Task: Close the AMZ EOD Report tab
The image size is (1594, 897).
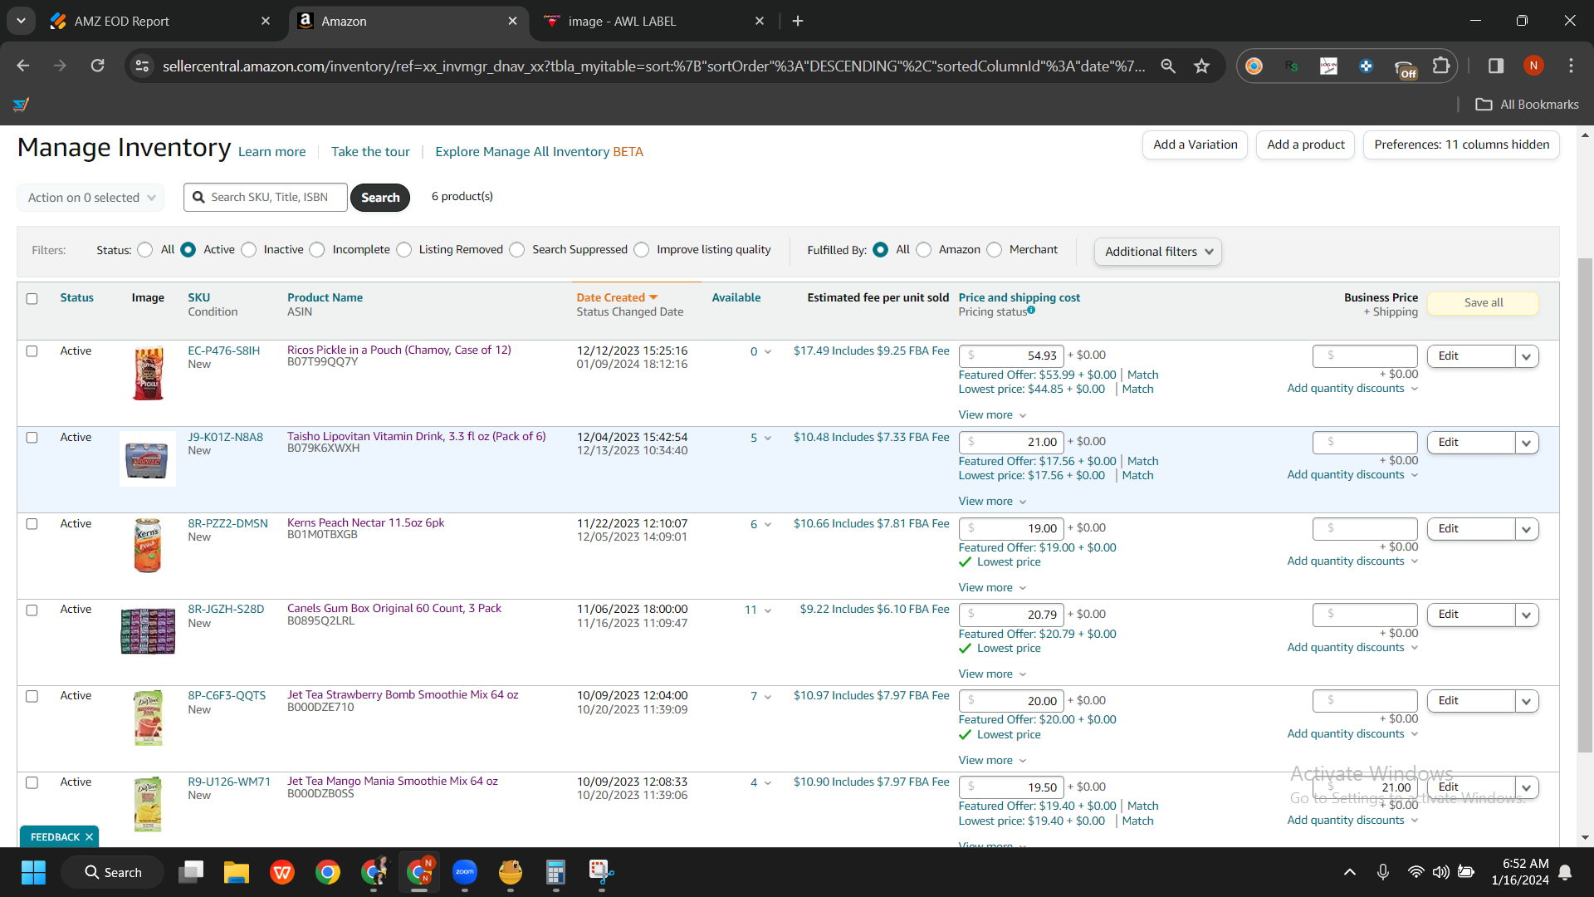Action: [266, 21]
